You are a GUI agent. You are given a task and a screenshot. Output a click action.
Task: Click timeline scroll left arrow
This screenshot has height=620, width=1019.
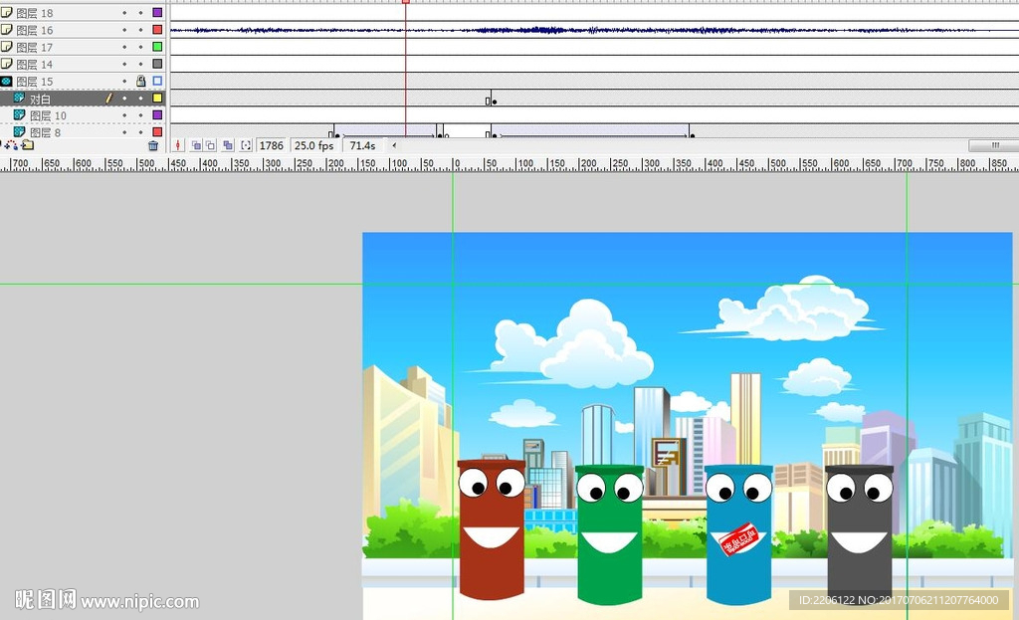tap(394, 145)
